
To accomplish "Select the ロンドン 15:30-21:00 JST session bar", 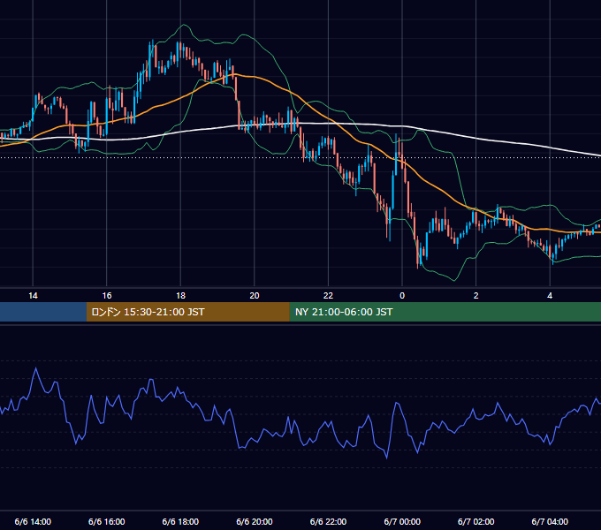I will click(187, 312).
